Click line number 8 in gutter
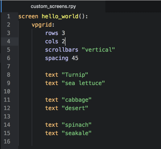 tap(9, 75)
